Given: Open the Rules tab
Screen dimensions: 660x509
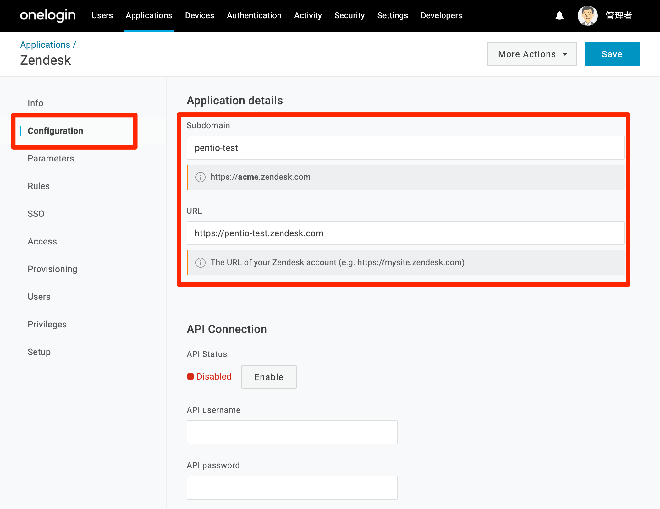Looking at the screenshot, I should (x=39, y=186).
